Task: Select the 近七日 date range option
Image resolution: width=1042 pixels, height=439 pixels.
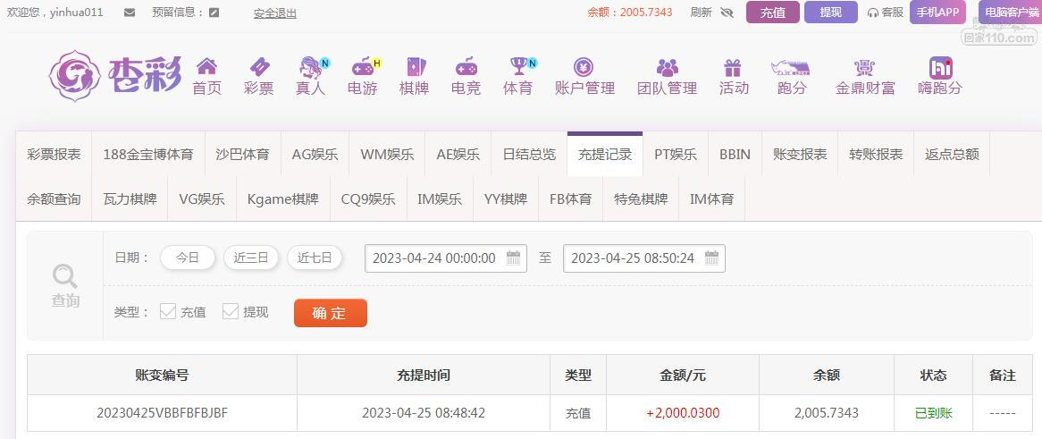Action: [x=315, y=258]
